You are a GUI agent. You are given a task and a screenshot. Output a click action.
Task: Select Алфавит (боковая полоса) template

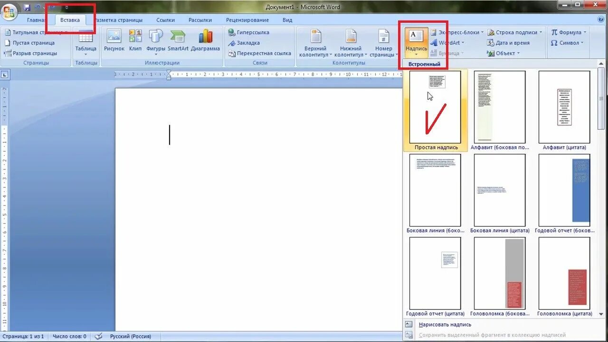click(x=500, y=110)
